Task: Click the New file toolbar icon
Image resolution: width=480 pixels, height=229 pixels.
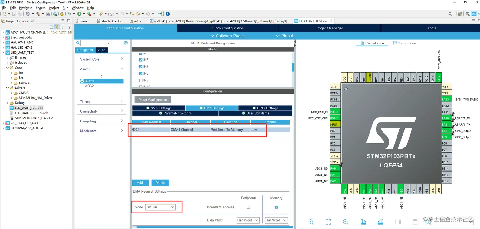Action: (4, 14)
